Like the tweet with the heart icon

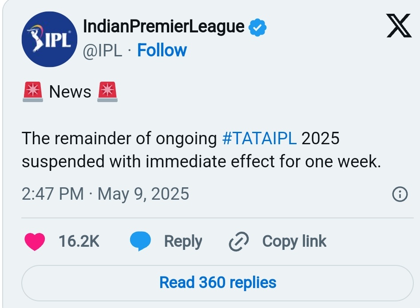(35, 241)
